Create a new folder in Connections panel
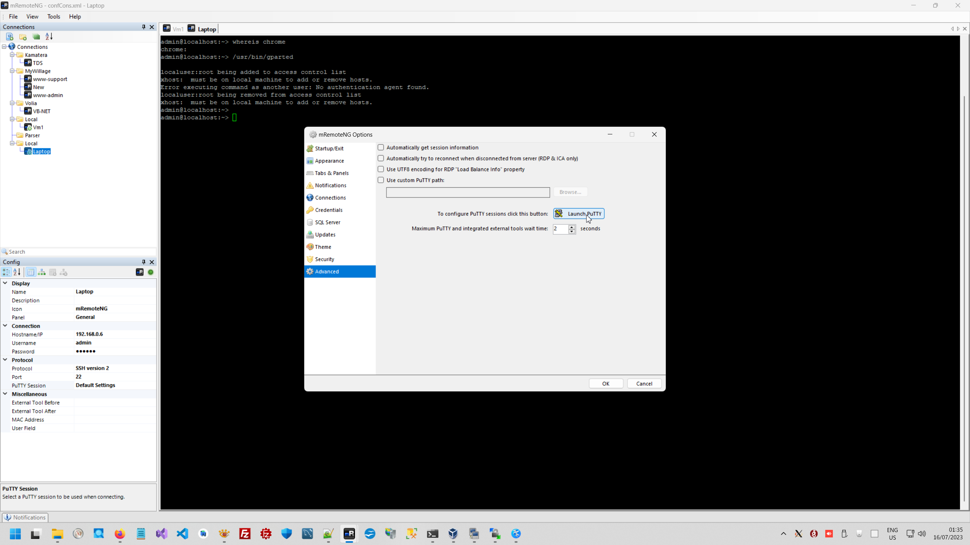 23,37
